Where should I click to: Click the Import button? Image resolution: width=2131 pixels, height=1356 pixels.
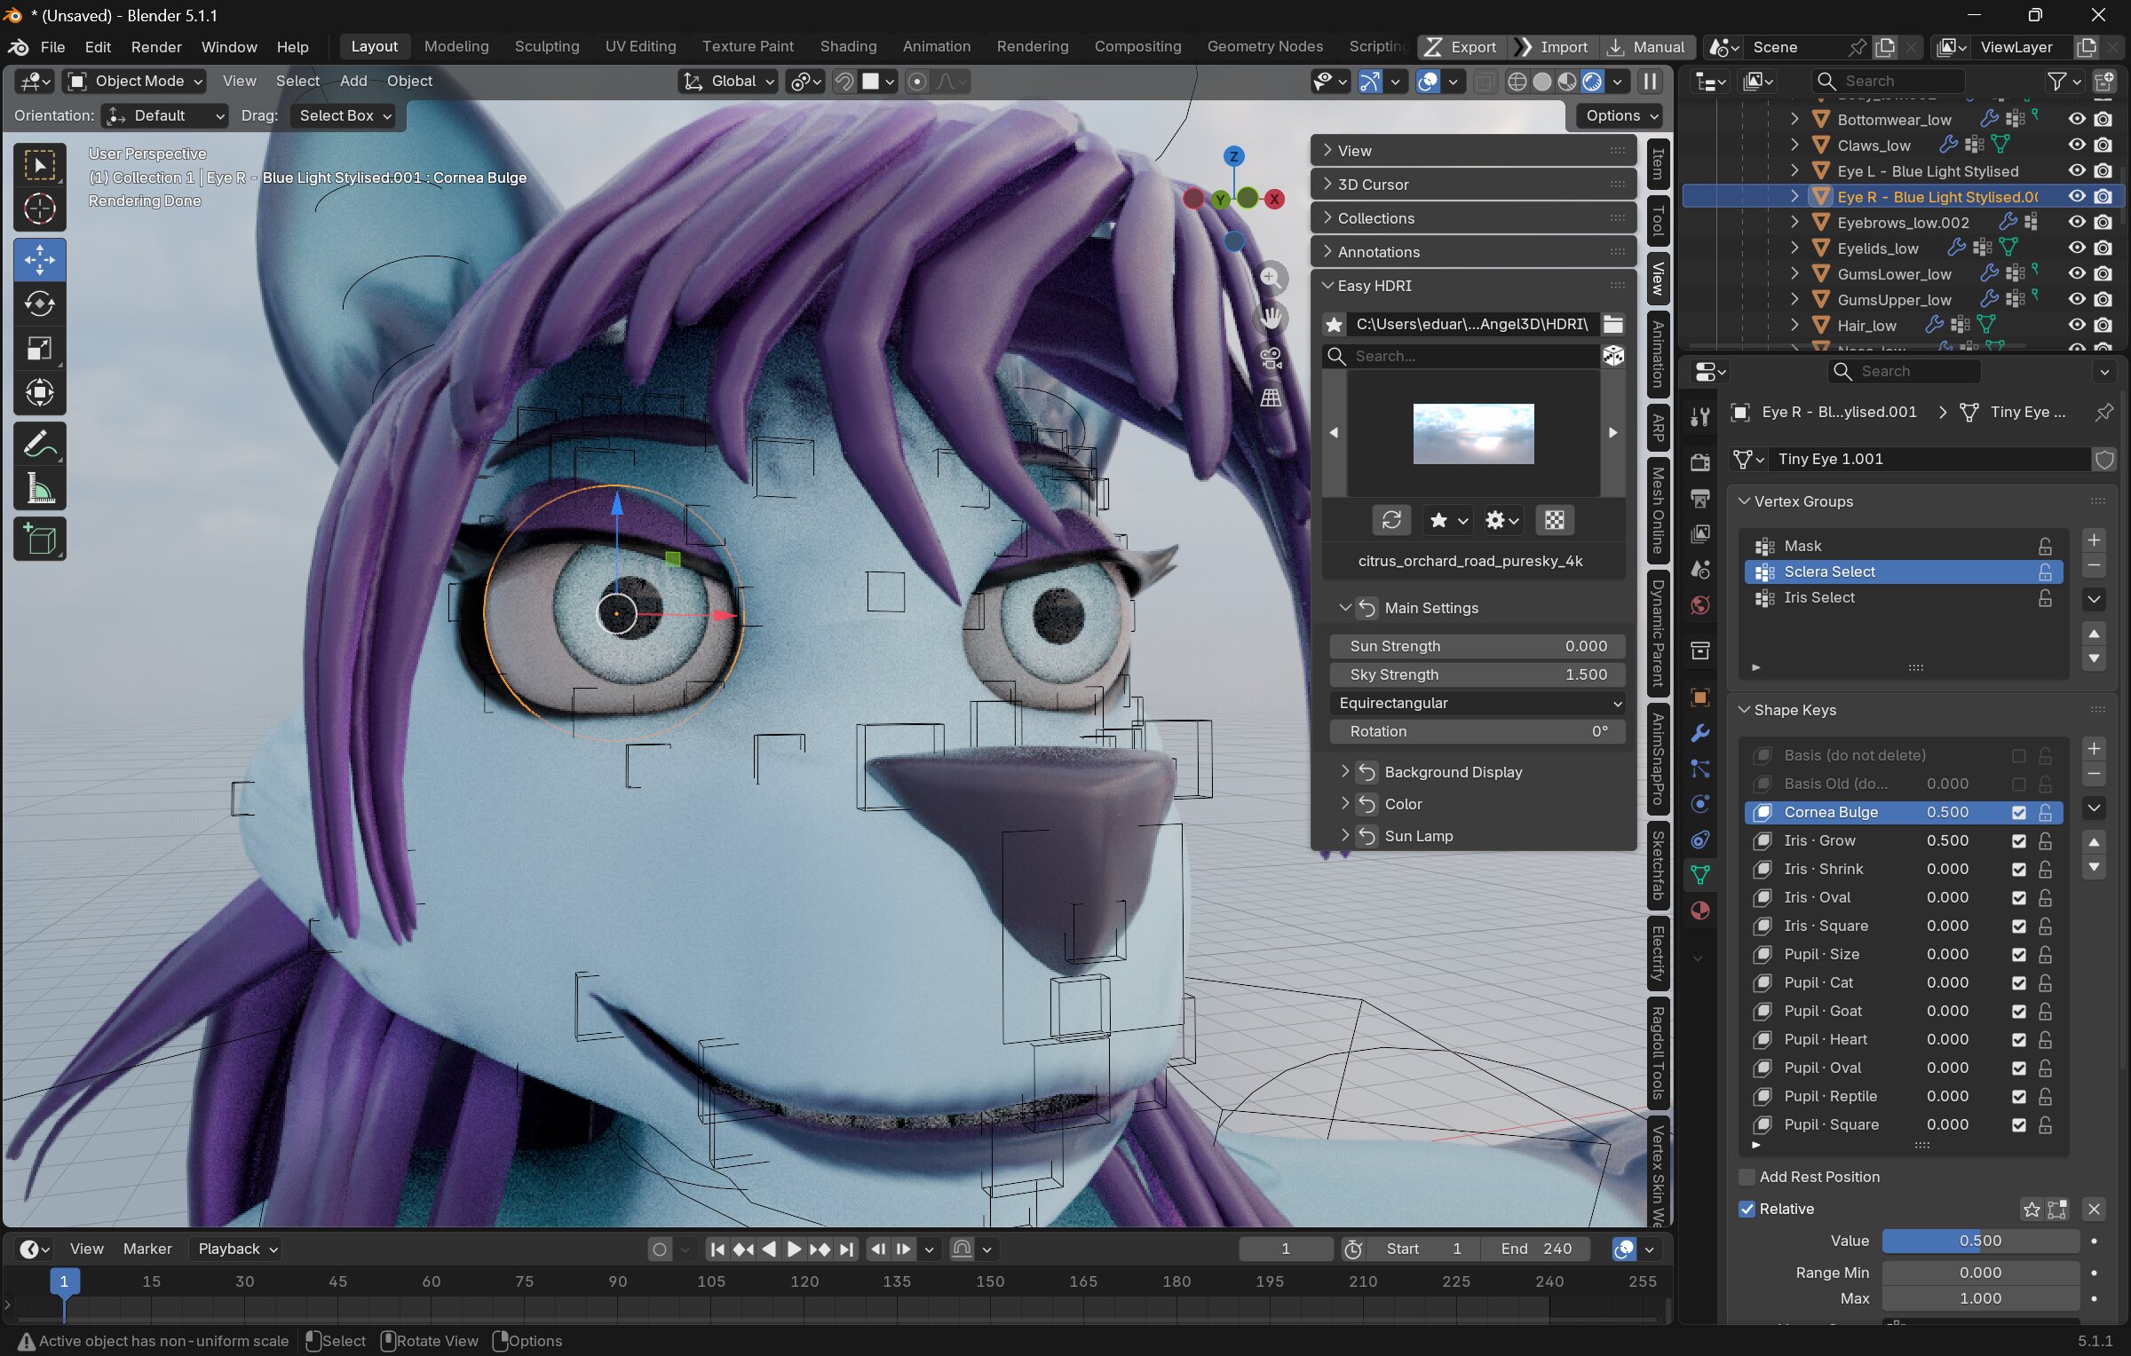coord(1555,47)
